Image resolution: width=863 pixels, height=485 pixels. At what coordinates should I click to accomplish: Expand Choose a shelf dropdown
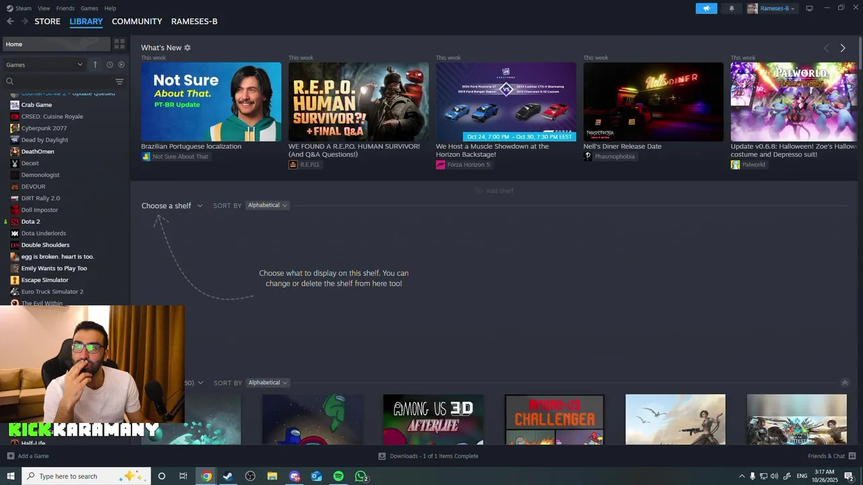[x=172, y=205]
